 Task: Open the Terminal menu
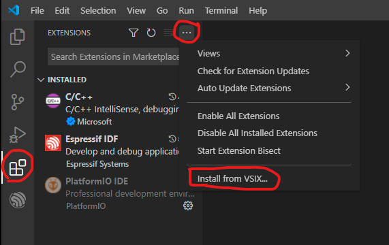[x=221, y=11]
